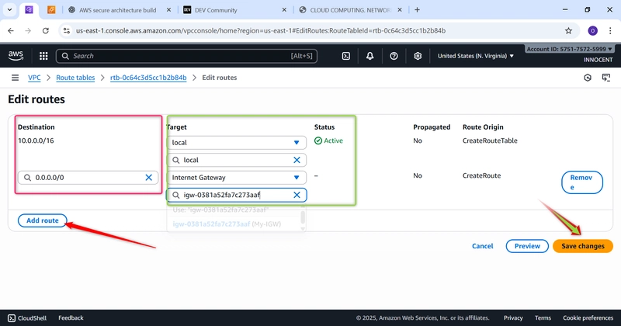The height and width of the screenshot is (326, 621).
Task: Open Cookie preferences in footer
Action: 588,318
